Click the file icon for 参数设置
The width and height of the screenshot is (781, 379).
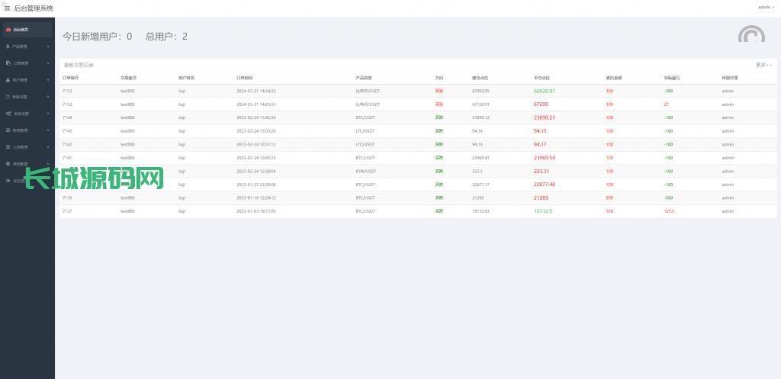[8, 97]
